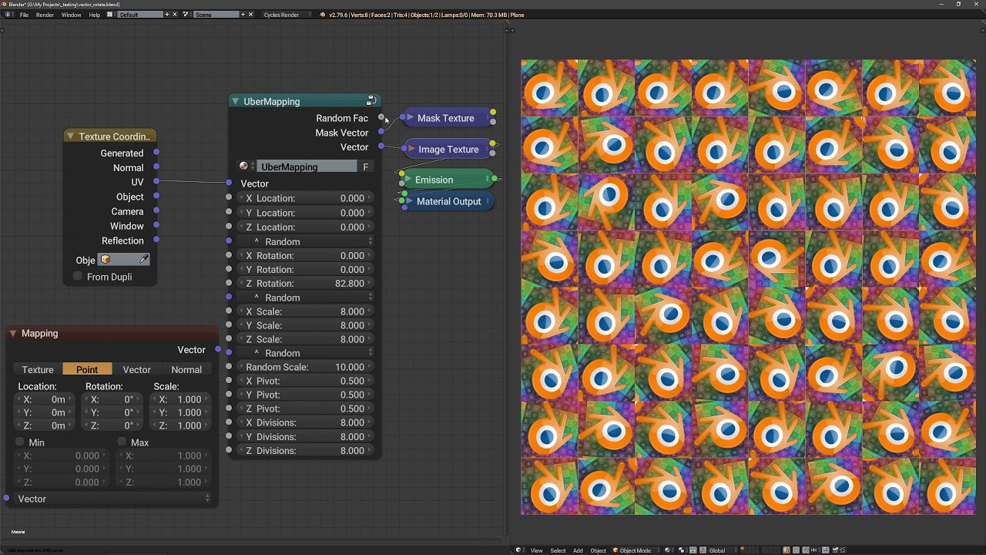Collapse the Mapping node

click(13, 333)
